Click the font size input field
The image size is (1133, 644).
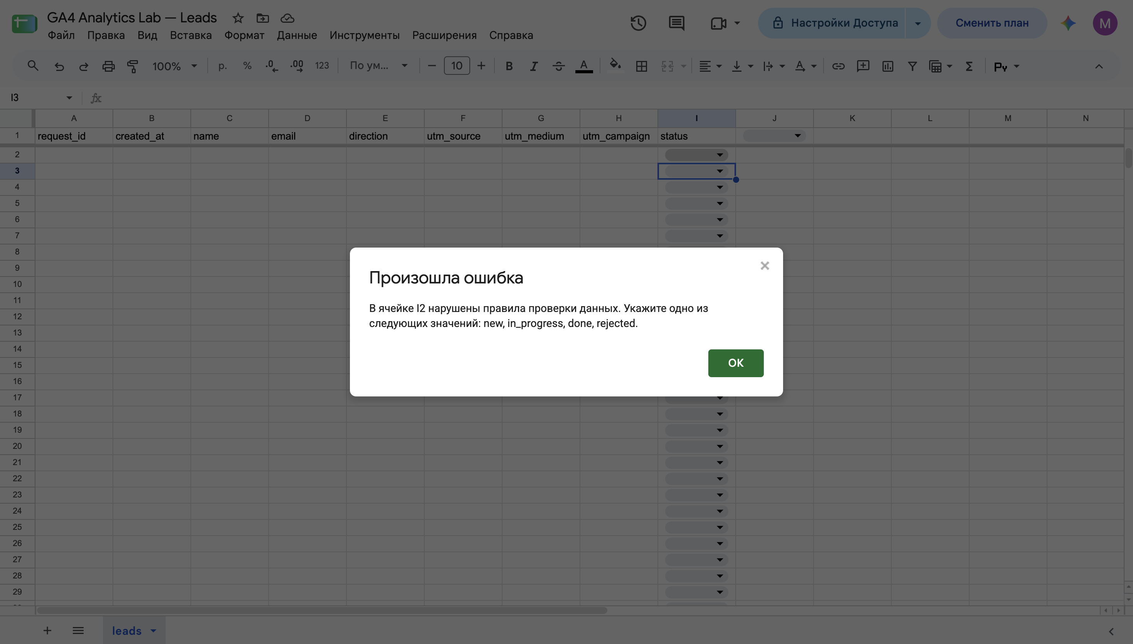pyautogui.click(x=456, y=66)
